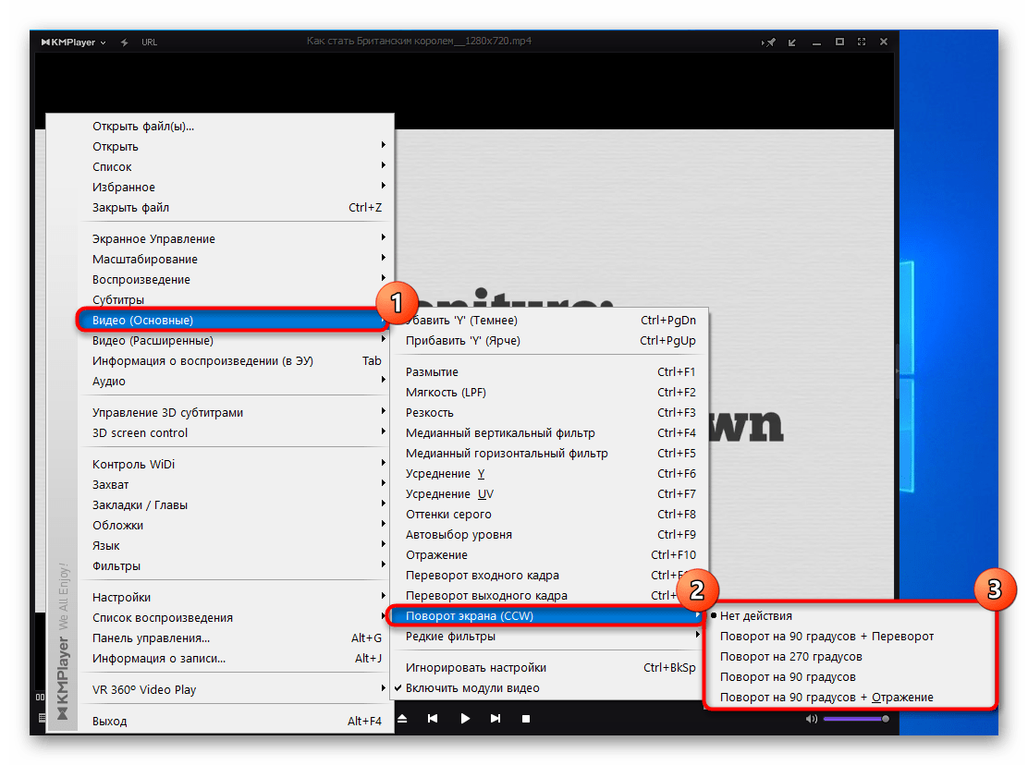1028x765 pixels.
Task: Apply 'Размытие' filter
Action: [548, 371]
